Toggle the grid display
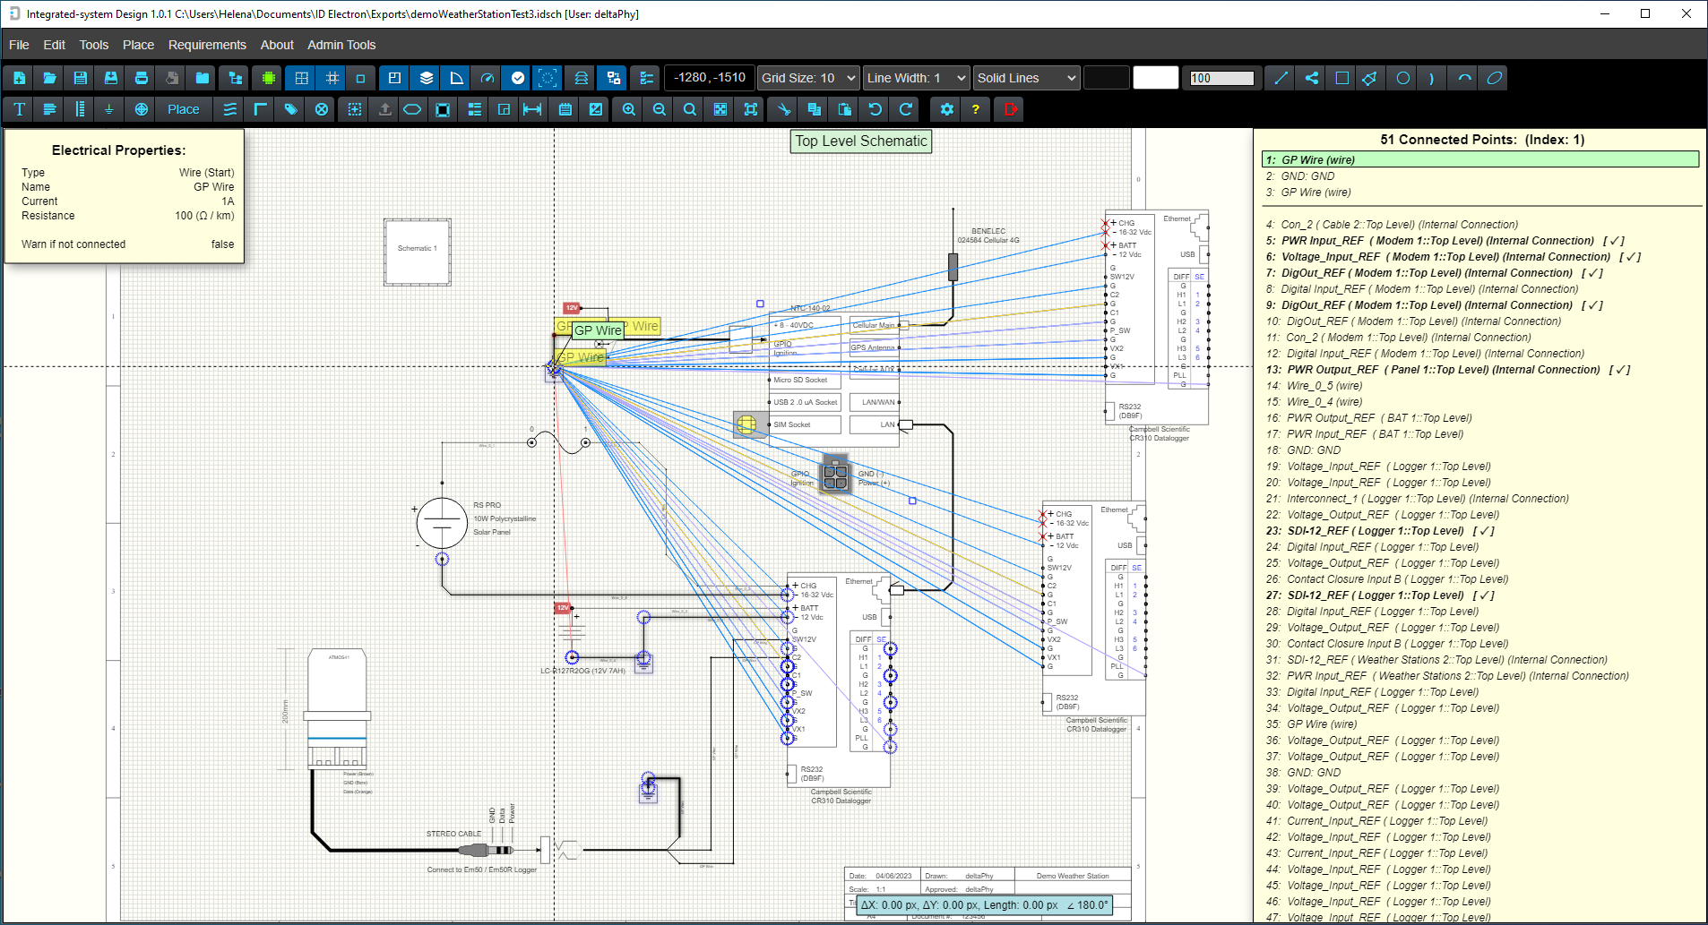This screenshot has width=1708, height=925. 301,78
